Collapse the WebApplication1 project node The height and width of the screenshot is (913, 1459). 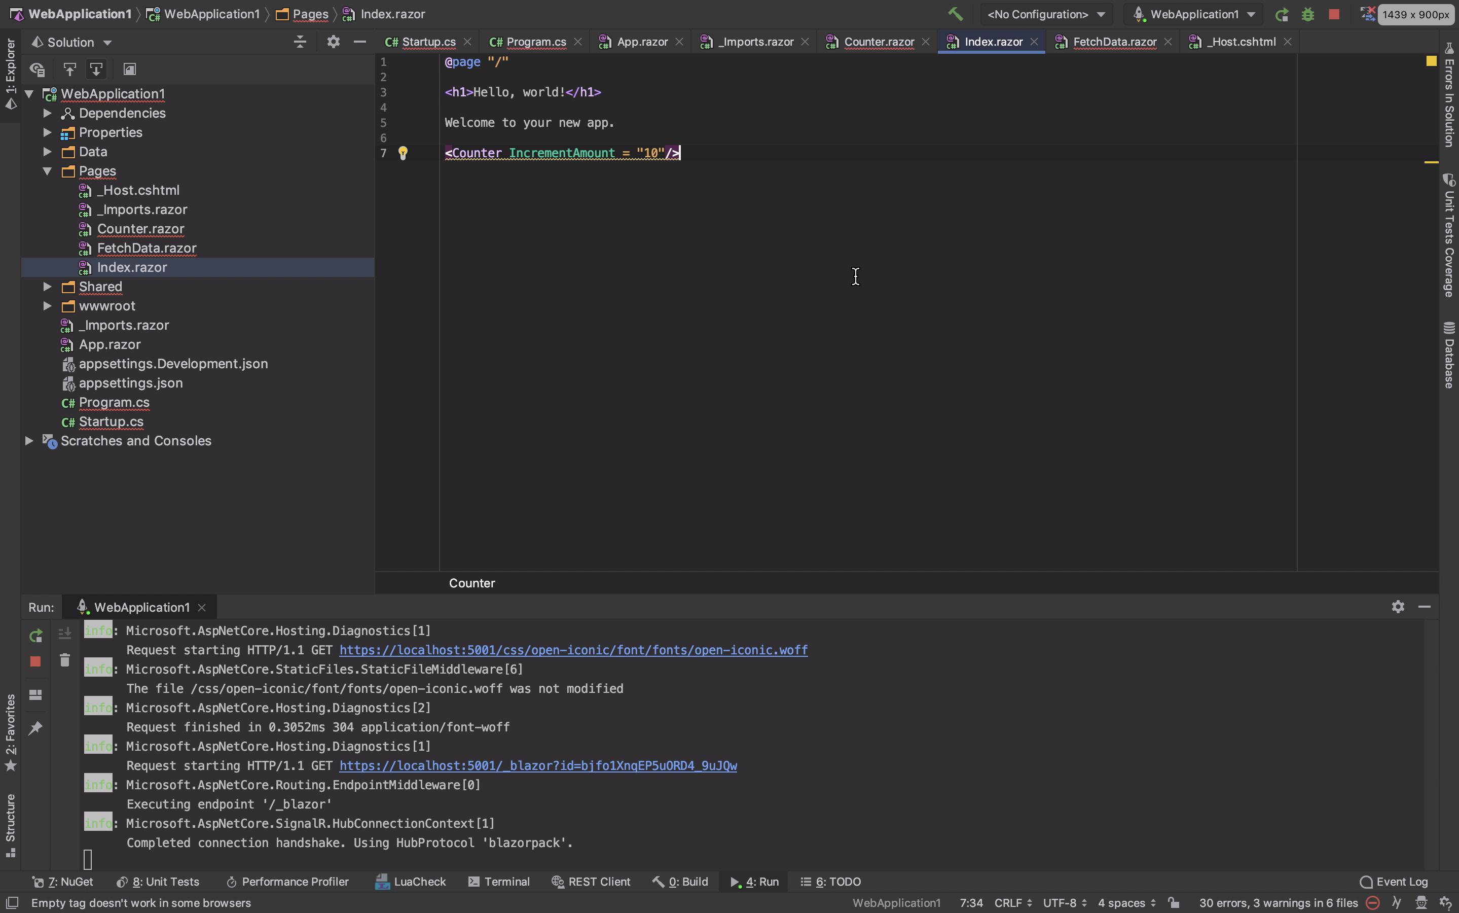pos(29,94)
